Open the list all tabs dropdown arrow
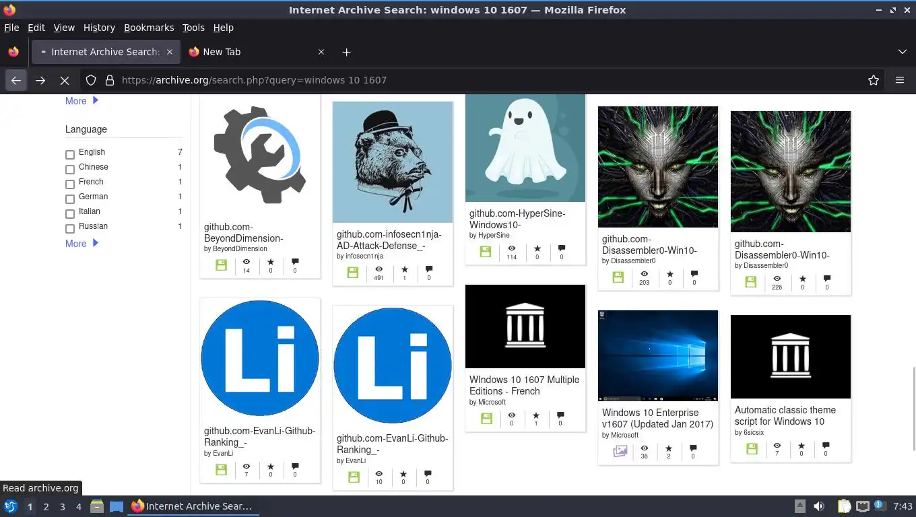Image resolution: width=916 pixels, height=517 pixels. pyautogui.click(x=903, y=52)
